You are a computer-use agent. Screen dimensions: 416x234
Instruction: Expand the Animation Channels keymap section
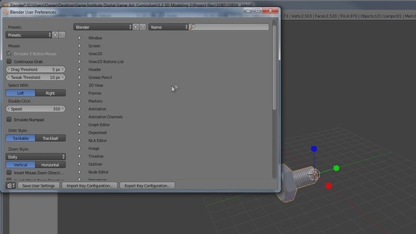(80, 117)
